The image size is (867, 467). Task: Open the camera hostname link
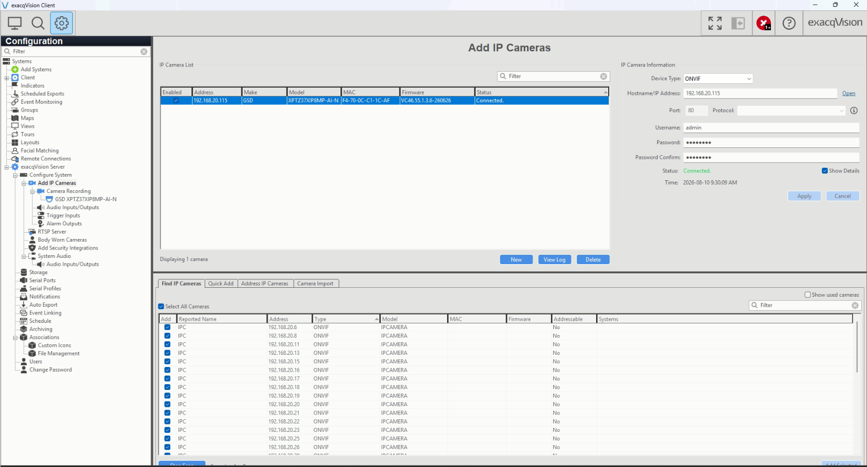point(849,93)
